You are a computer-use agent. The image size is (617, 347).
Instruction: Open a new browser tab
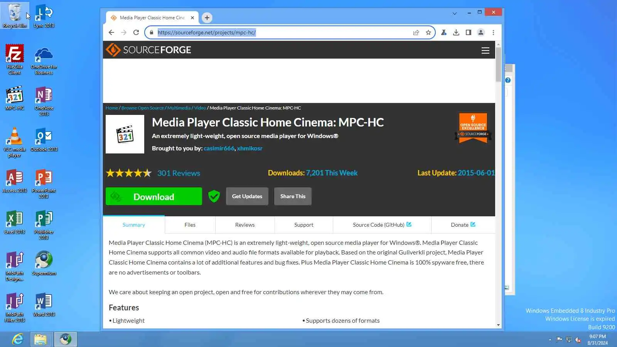point(207,18)
